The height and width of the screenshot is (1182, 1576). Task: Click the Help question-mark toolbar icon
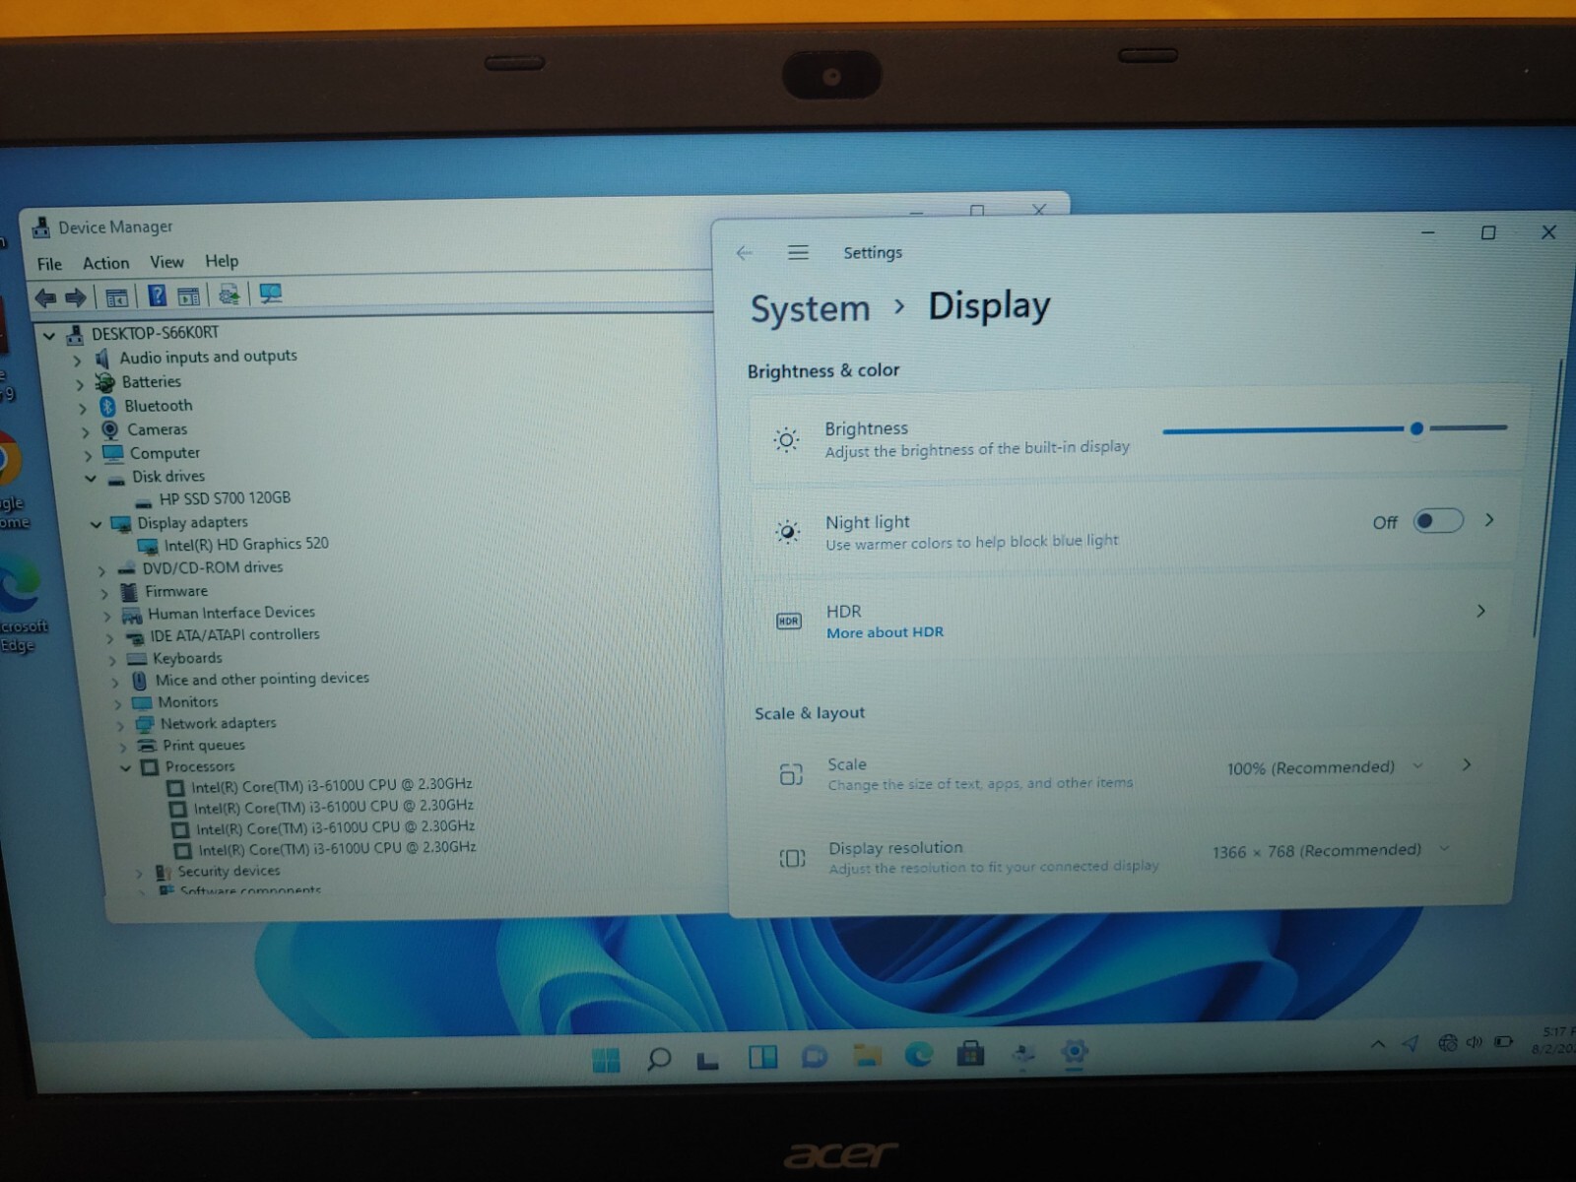[157, 295]
